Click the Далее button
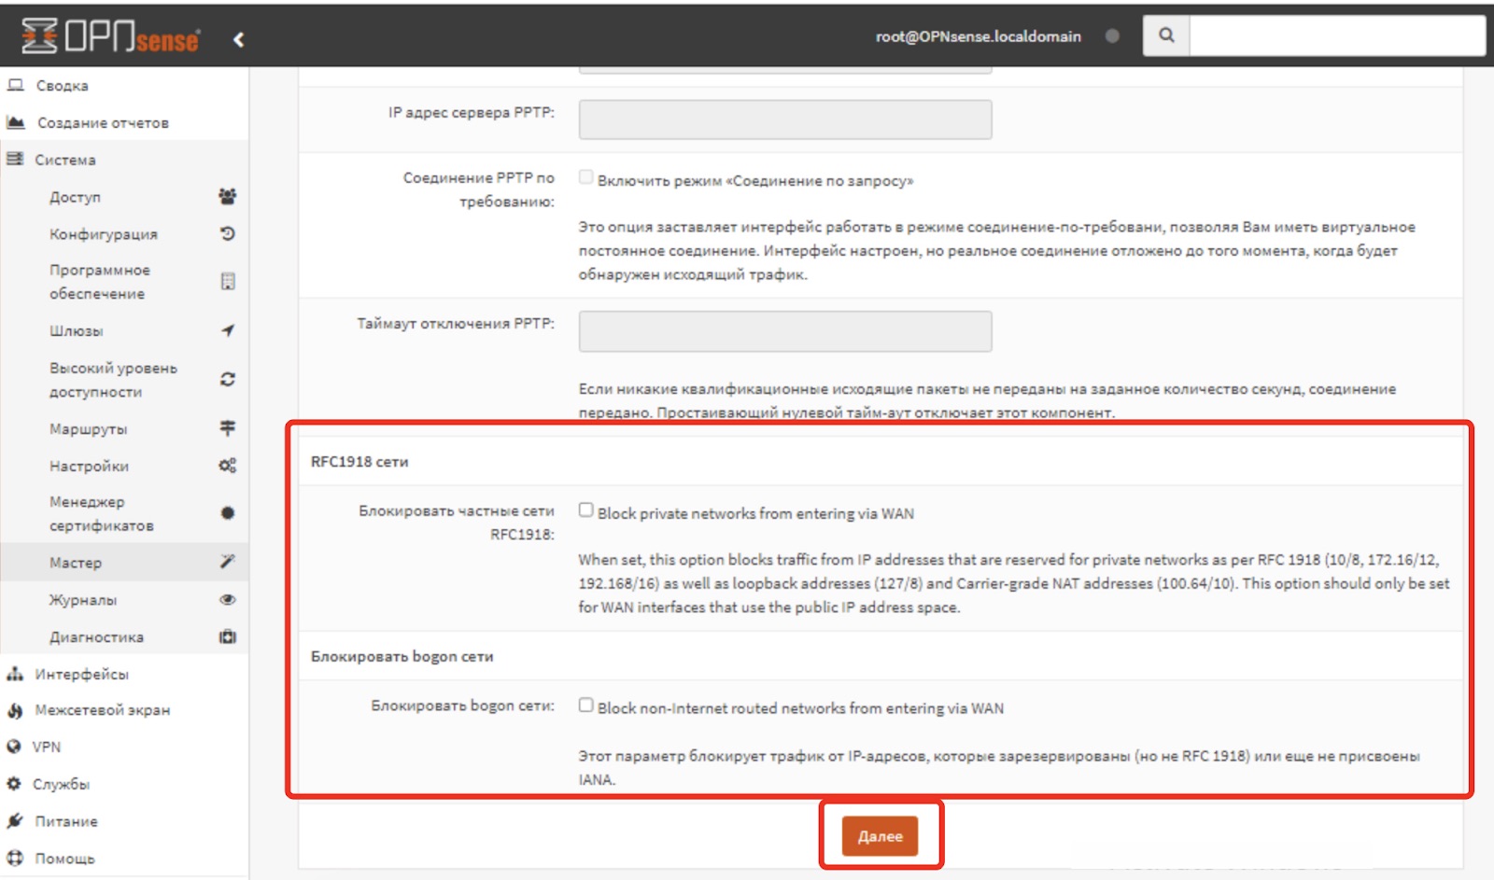 pos(880,836)
